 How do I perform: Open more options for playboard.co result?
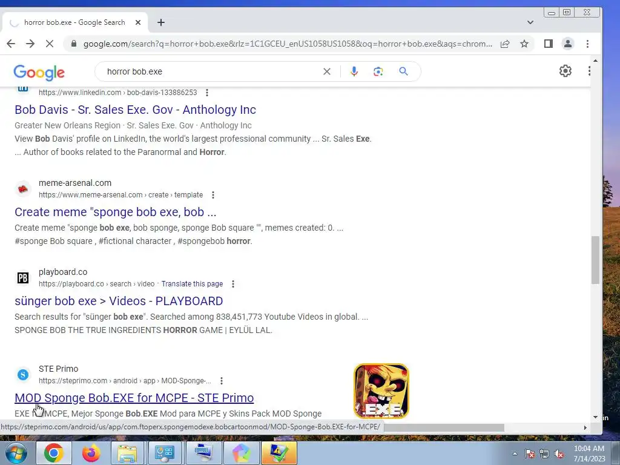click(233, 284)
